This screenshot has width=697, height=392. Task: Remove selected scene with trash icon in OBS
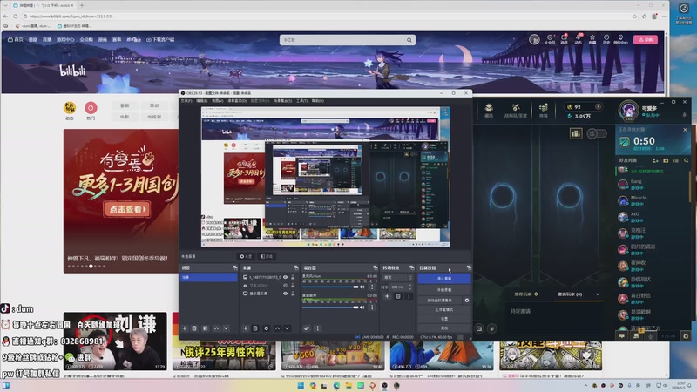[194, 328]
